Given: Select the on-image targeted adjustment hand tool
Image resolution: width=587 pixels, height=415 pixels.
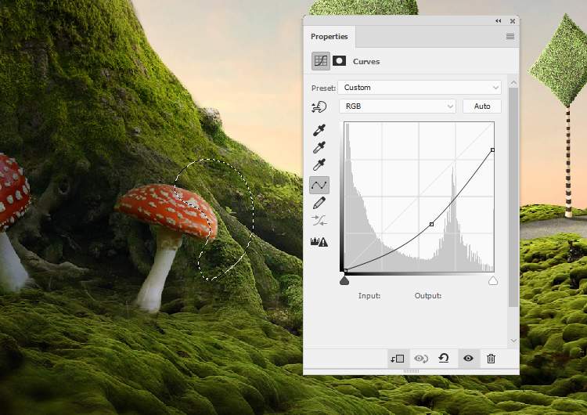Looking at the screenshot, I should pyautogui.click(x=319, y=107).
